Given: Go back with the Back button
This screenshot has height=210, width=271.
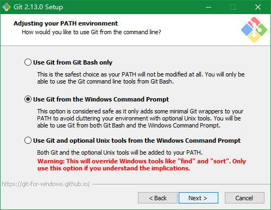Looking at the screenshot, I should [x=157, y=198].
